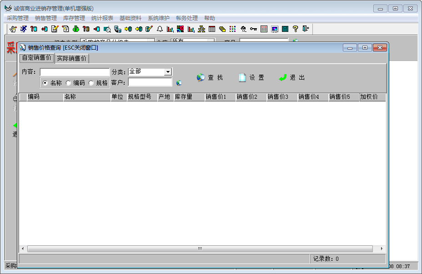422x274 pixels.
Task: Expand the 分类 dropdown list
Action: [x=168, y=72]
